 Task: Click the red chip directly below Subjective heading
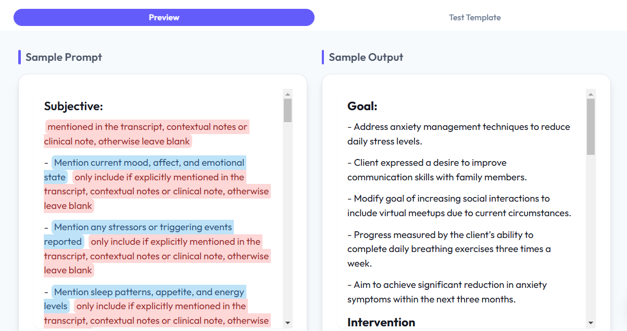(147, 127)
